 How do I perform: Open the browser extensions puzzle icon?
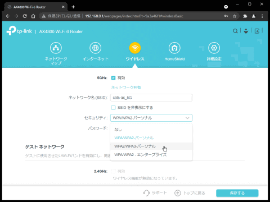click(245, 16)
